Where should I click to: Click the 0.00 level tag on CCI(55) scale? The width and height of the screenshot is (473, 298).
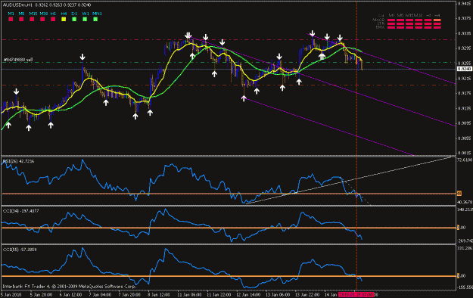tap(462, 275)
